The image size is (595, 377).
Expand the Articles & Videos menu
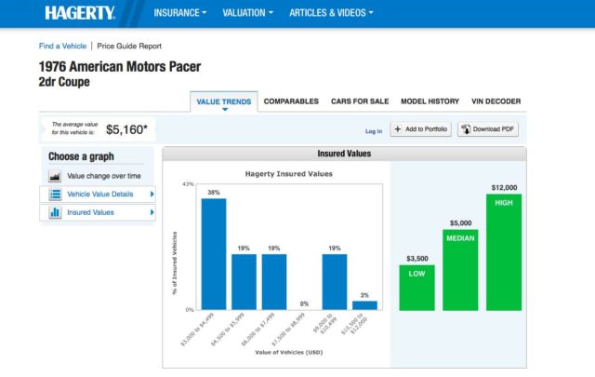tap(331, 13)
